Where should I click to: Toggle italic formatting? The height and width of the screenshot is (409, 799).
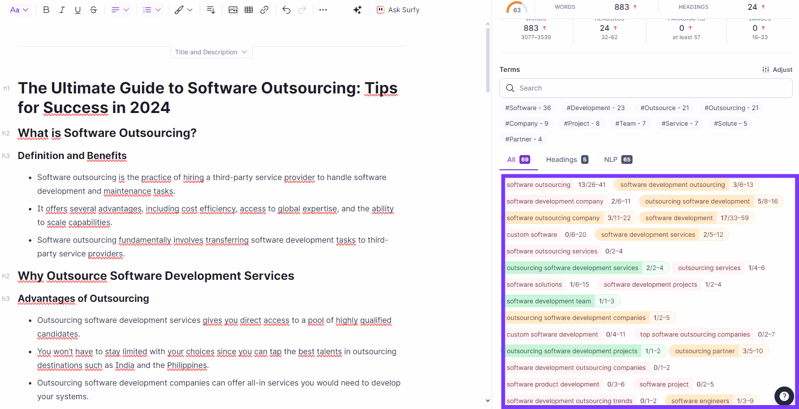pyautogui.click(x=62, y=10)
